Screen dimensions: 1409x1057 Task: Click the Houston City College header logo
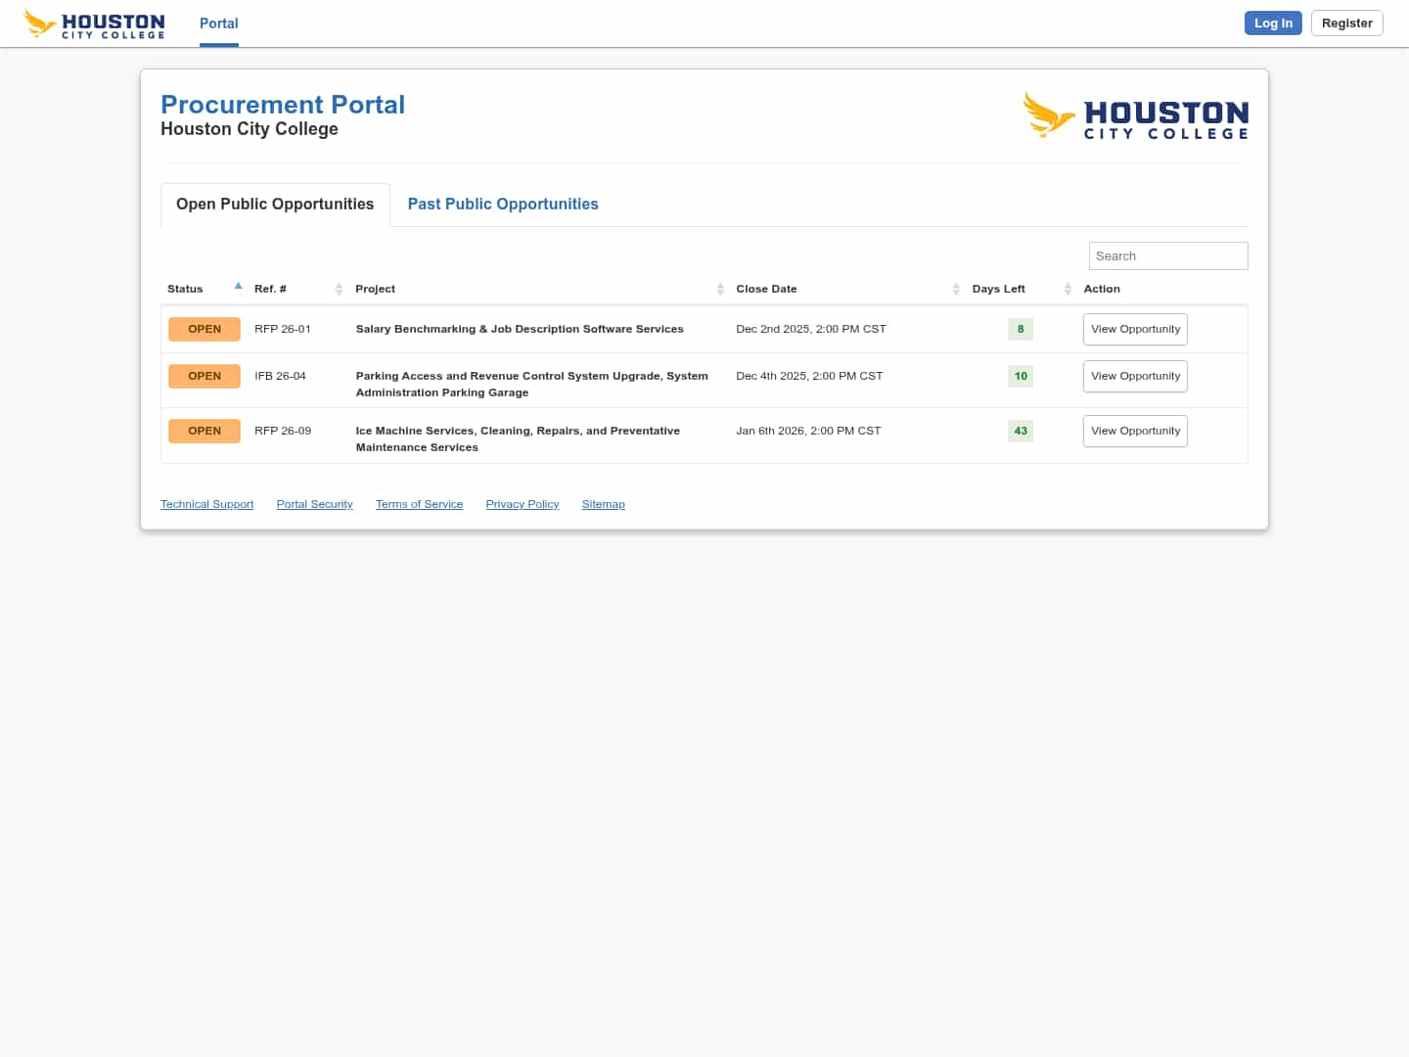[95, 23]
